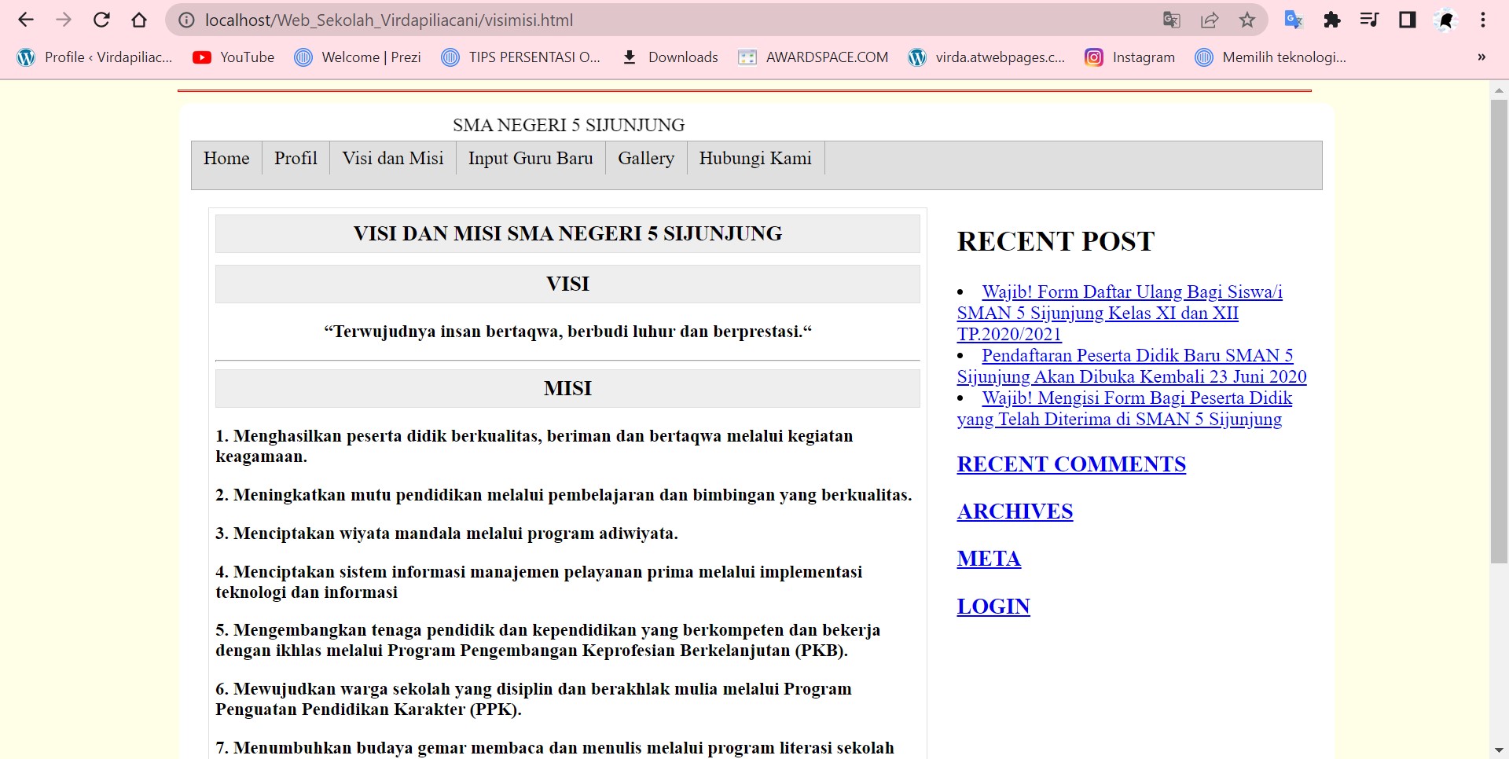Screen dimensions: 1509x759
Task: Toggle the browser side panel
Action: 1407,20
